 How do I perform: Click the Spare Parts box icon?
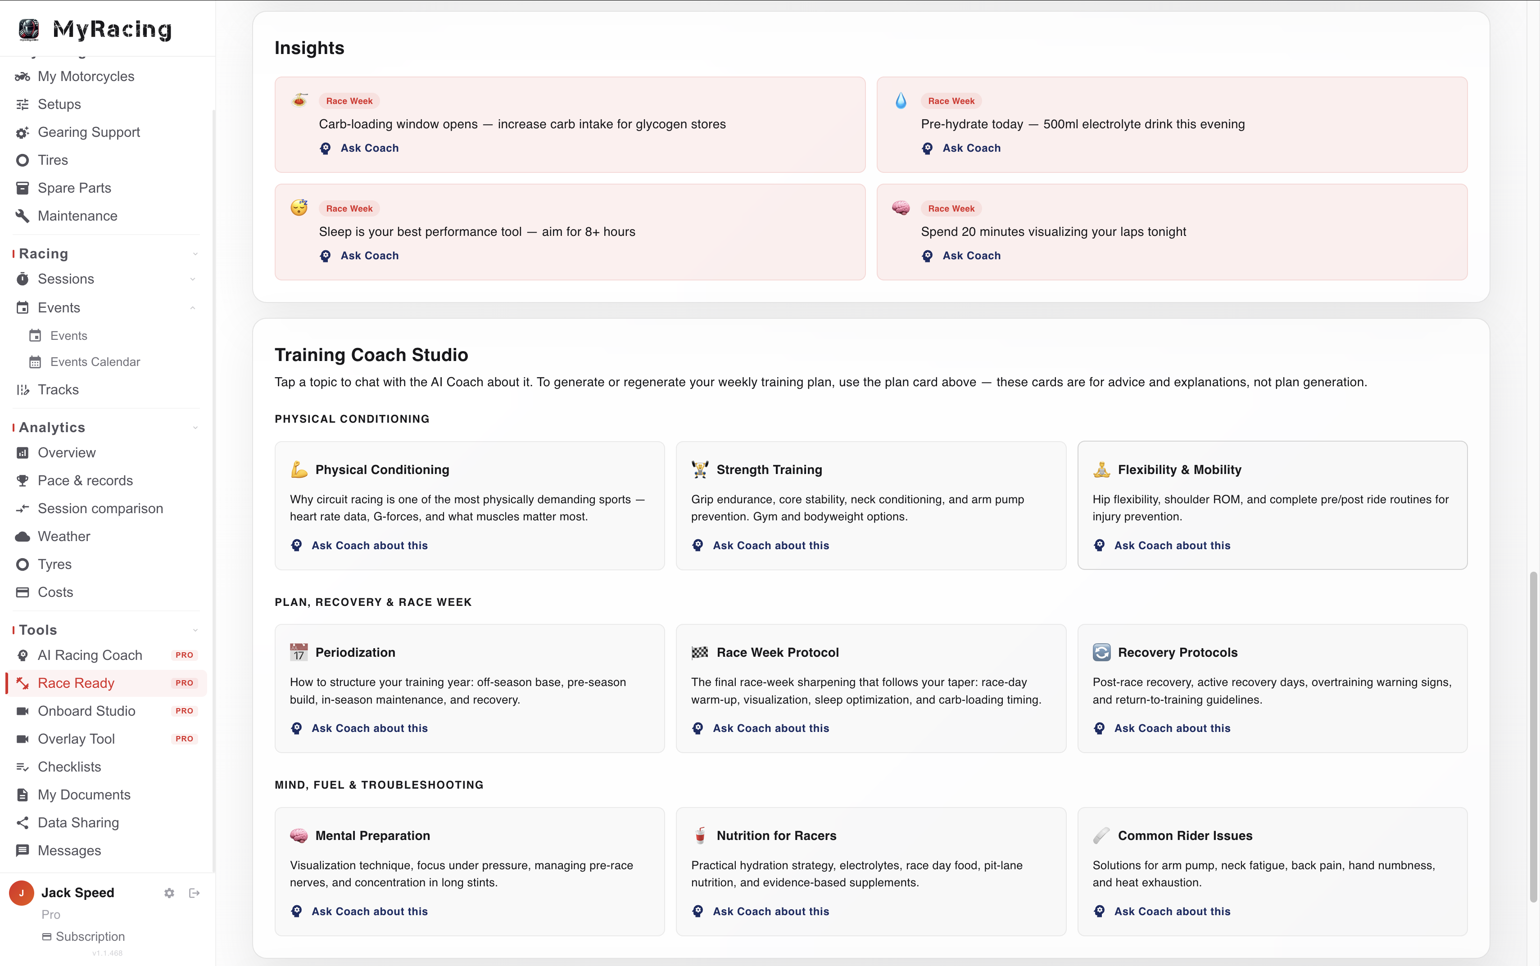point(23,188)
